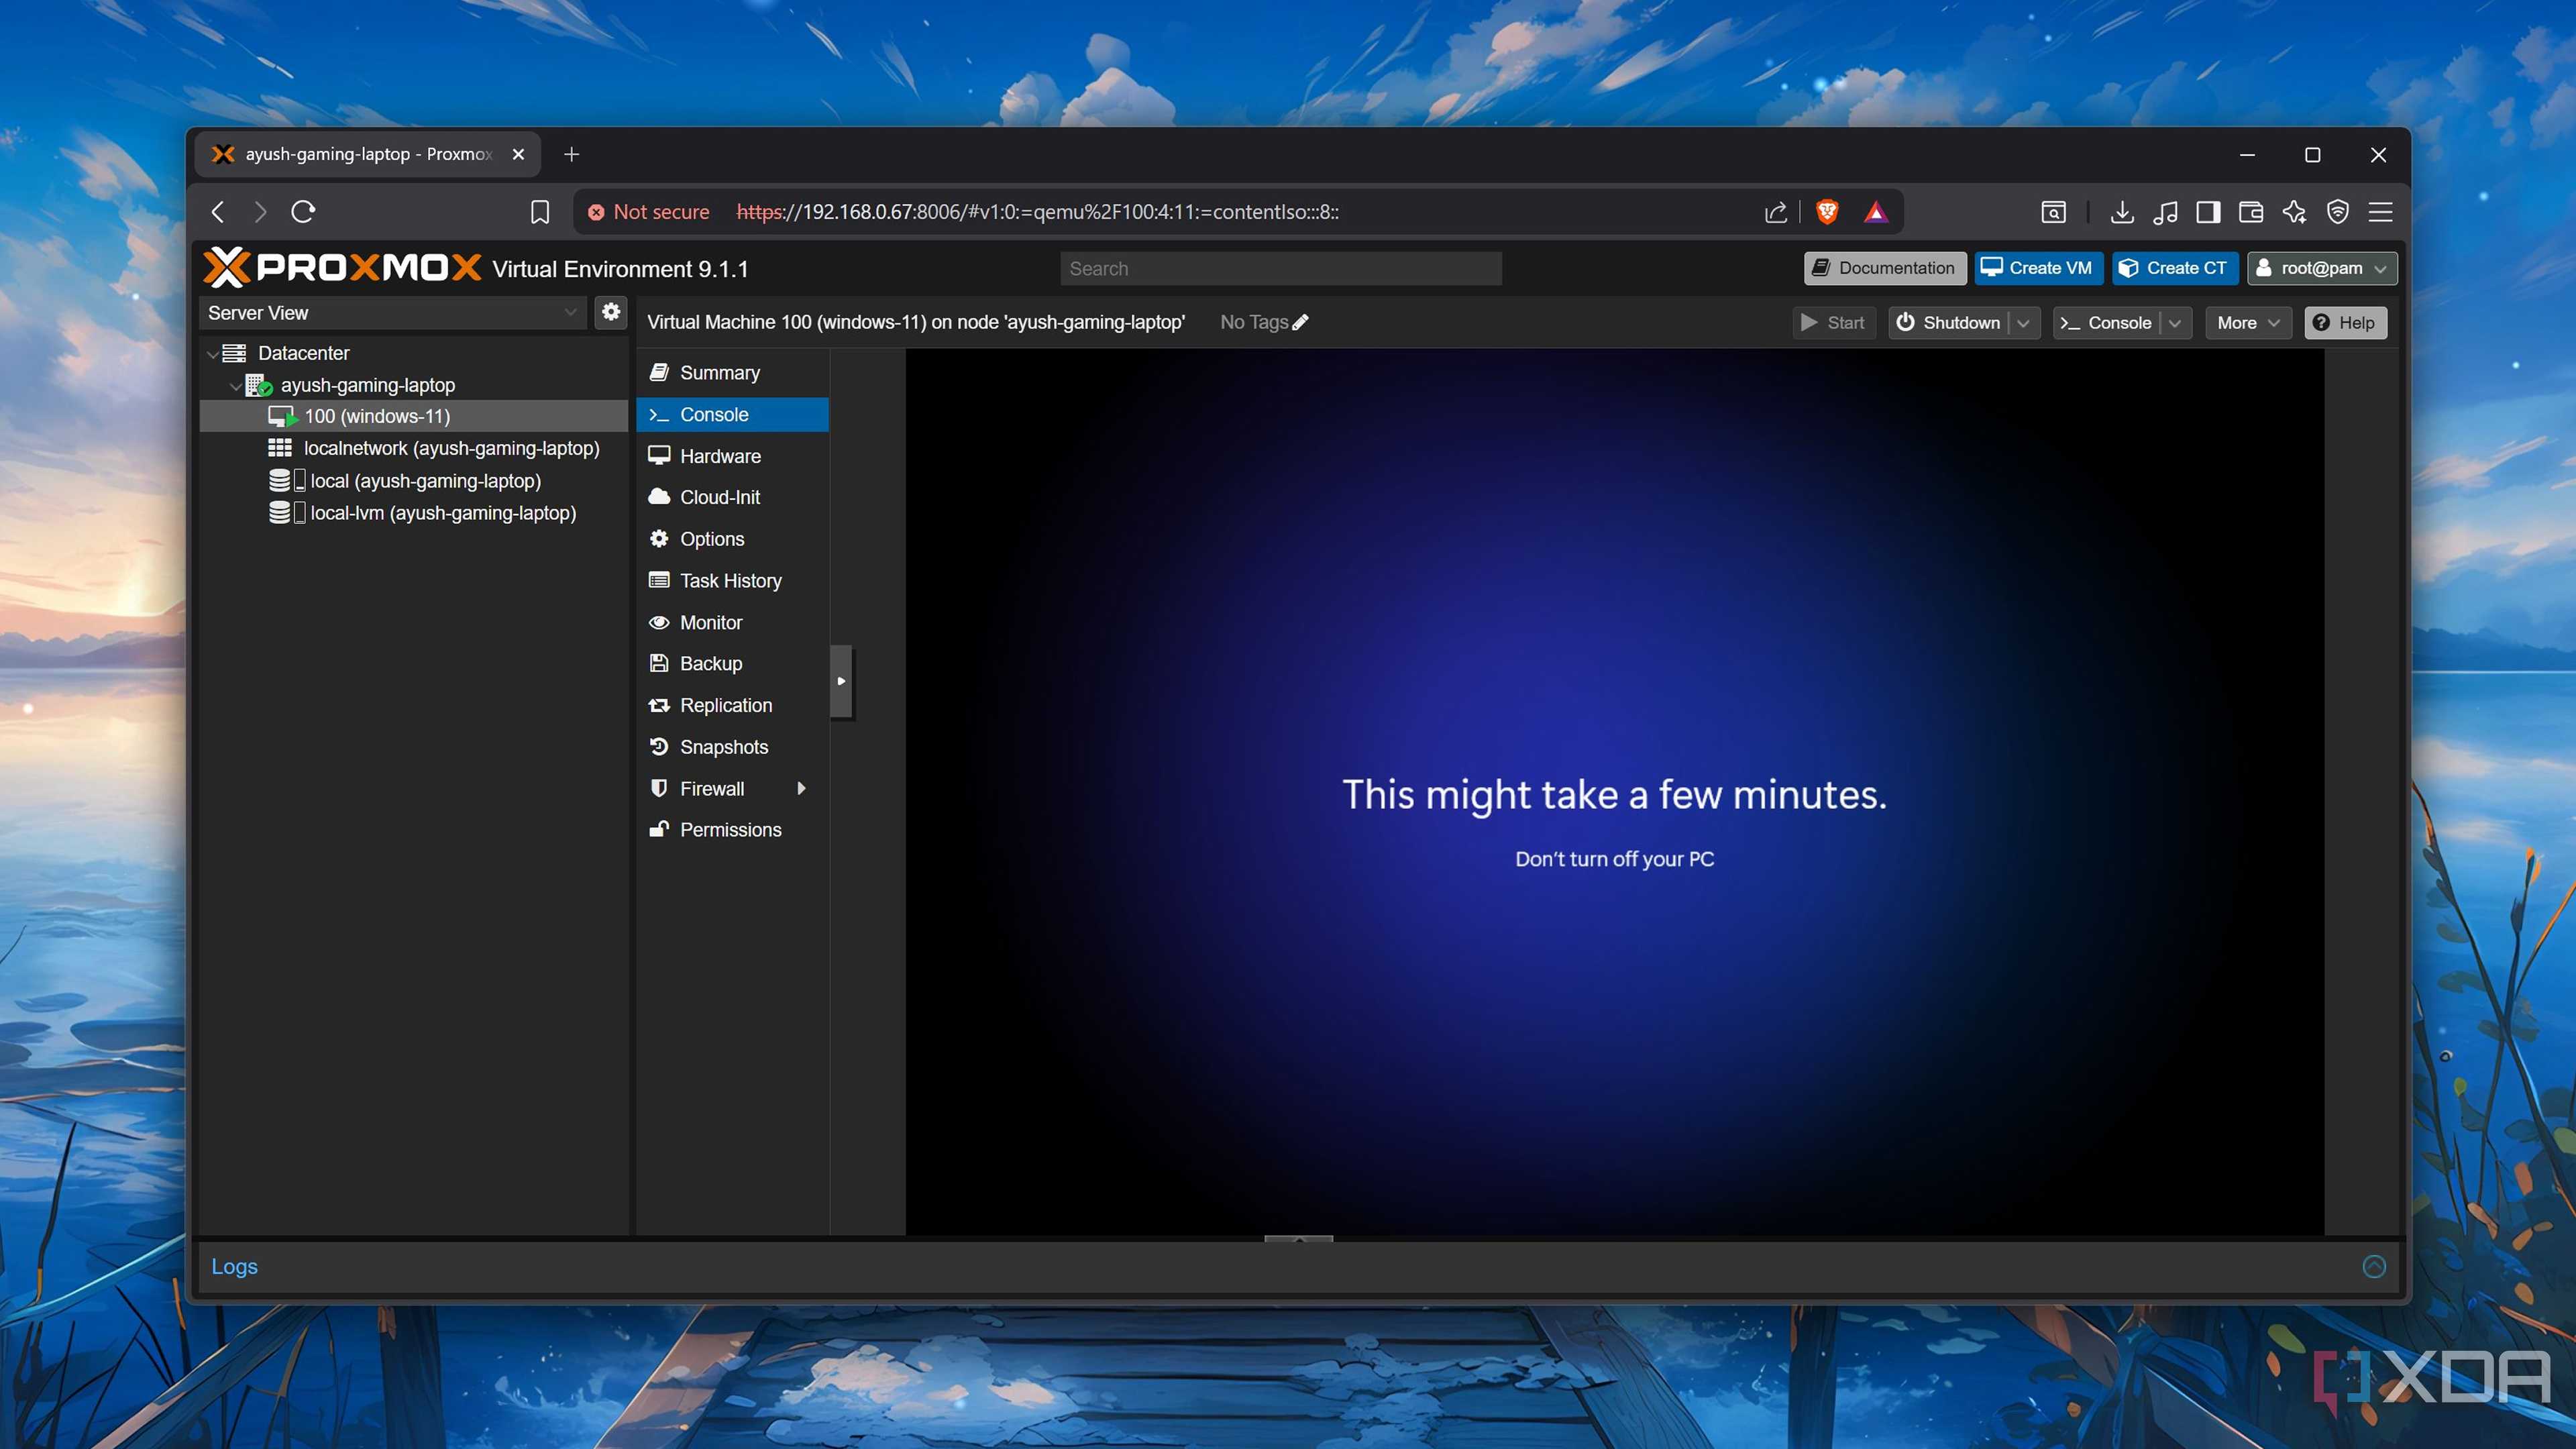
Task: Open the Snapshots tab
Action: click(732, 747)
